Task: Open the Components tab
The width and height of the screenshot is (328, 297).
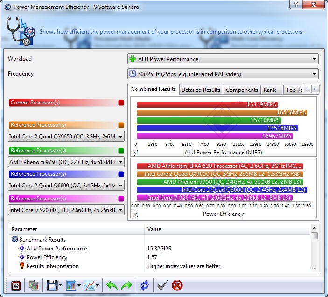Action: [x=242, y=90]
